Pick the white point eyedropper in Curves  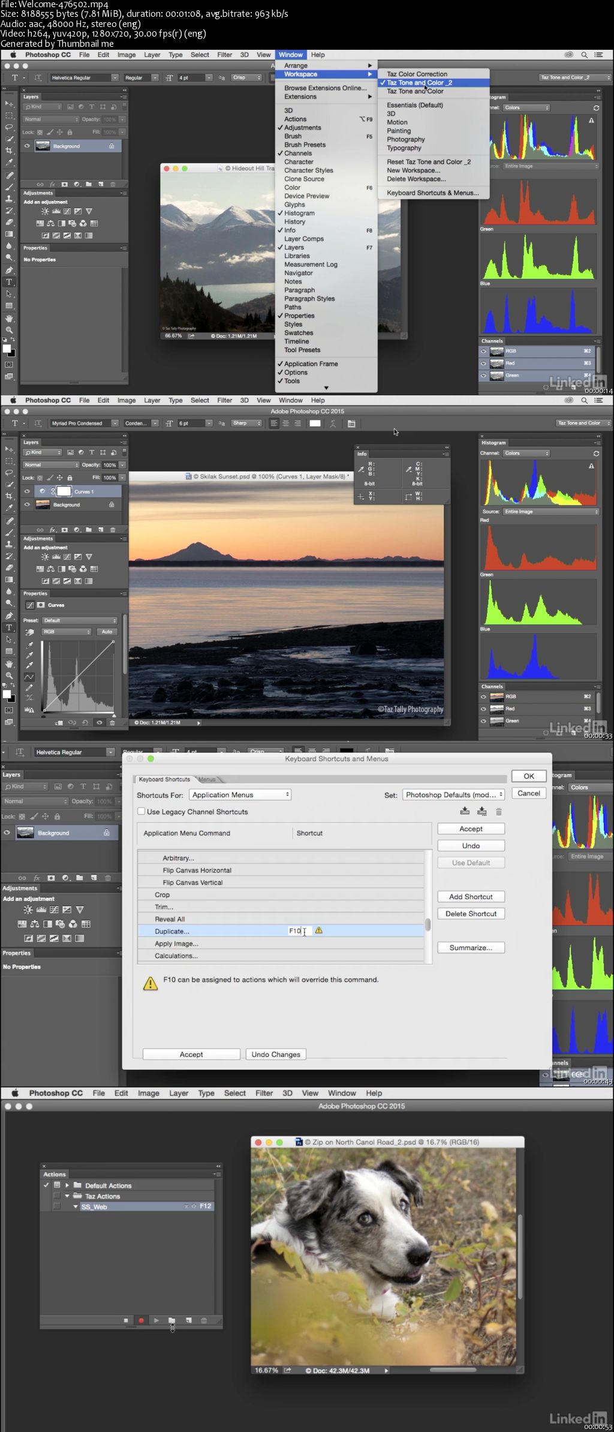click(x=29, y=665)
